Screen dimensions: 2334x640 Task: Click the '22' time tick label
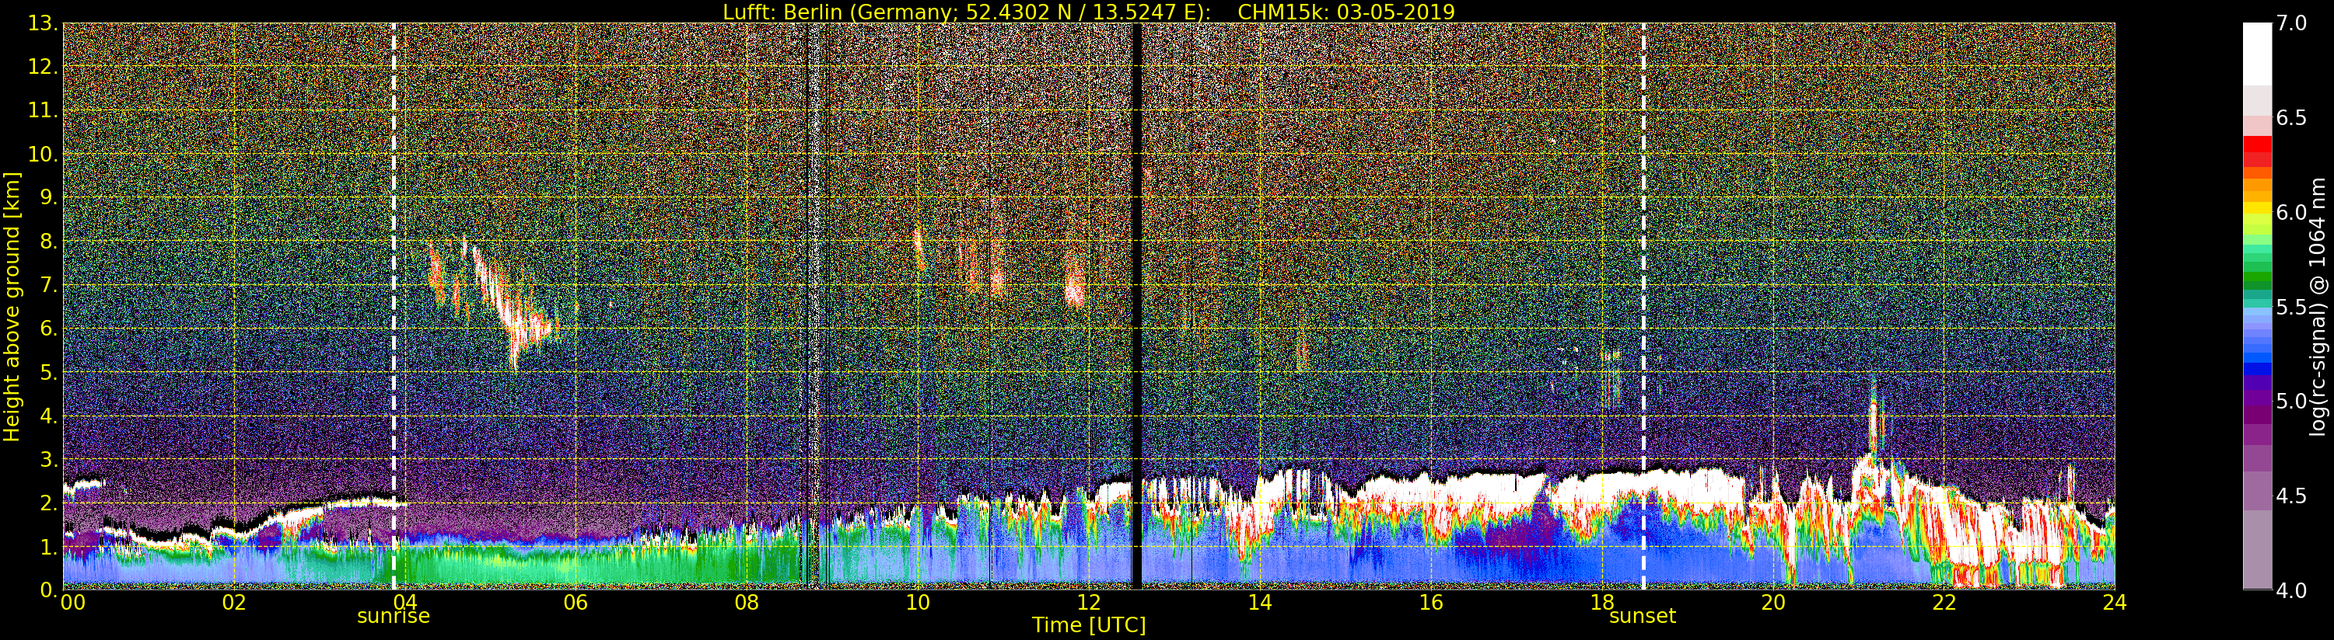pos(1944,602)
